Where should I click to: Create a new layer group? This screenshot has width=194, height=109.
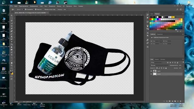point(175,101)
